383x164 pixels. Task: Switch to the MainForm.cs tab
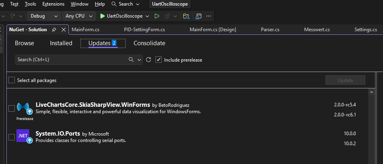pos(86,30)
